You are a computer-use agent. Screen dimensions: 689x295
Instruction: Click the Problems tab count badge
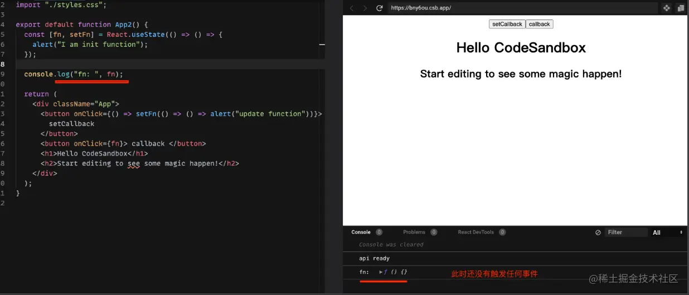click(x=434, y=232)
